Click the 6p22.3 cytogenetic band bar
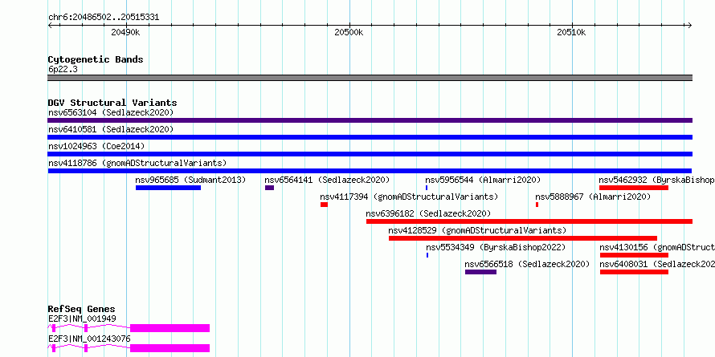The width and height of the screenshot is (715, 357). pyautogui.click(x=370, y=78)
